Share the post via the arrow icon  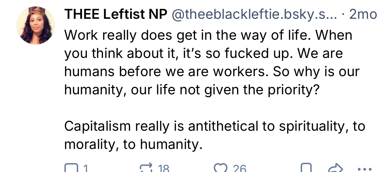coord(335,168)
